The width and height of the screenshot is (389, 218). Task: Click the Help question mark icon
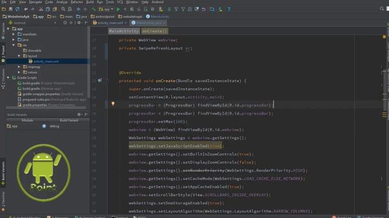click(x=229, y=9)
